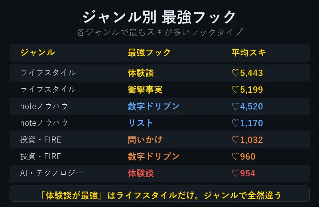Click the red 体験談 hook label
The height and width of the screenshot is (207, 319).
(x=141, y=173)
